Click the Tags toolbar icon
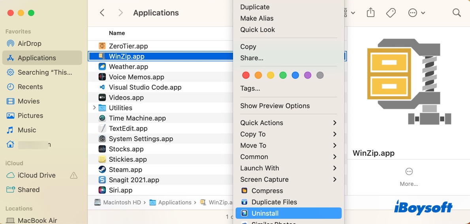470x224 pixels. (x=391, y=13)
